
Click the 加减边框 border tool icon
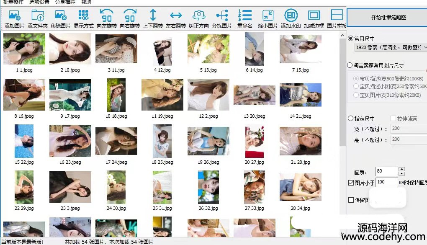[x=314, y=15]
